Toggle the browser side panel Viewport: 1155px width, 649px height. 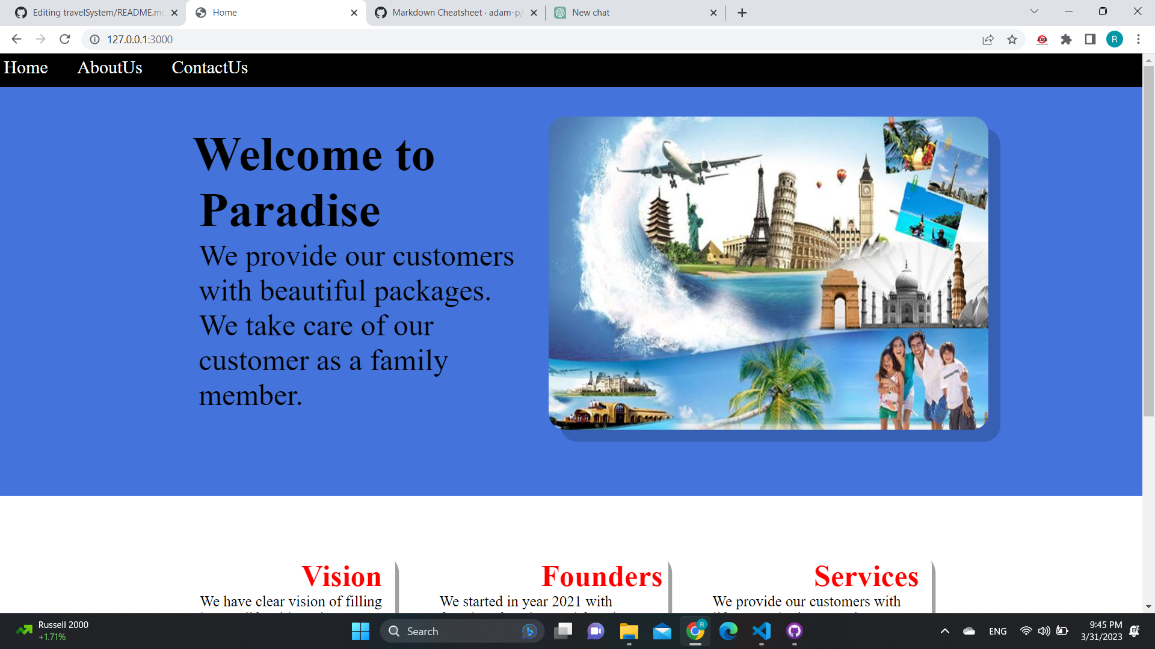click(1089, 39)
